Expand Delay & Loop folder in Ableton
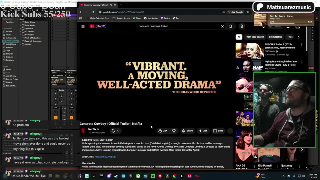The height and width of the screenshot is (180, 320). tap(20, 22)
